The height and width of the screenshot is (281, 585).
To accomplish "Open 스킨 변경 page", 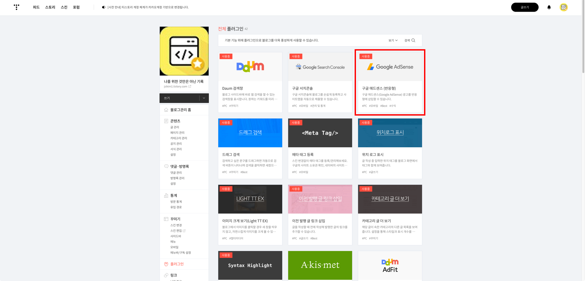I will 176,225.
